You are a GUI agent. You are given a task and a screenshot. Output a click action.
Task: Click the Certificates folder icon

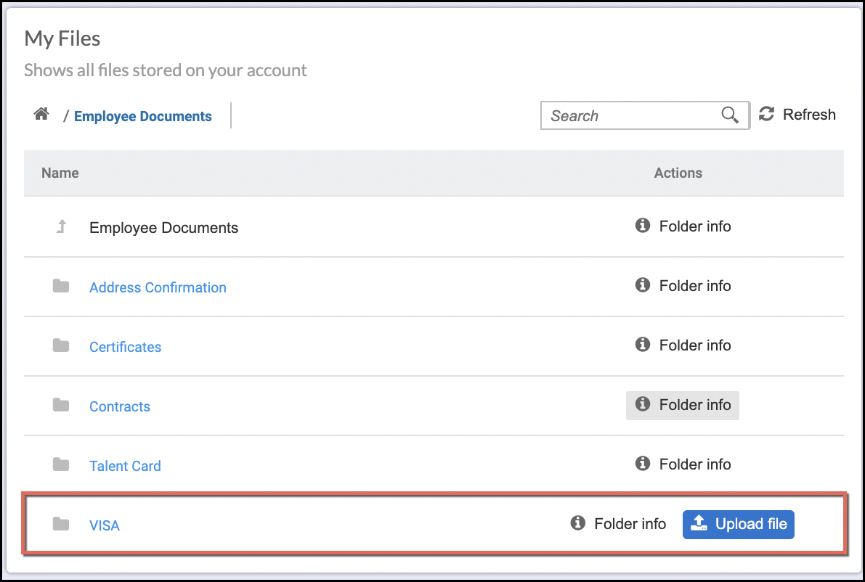(x=61, y=346)
